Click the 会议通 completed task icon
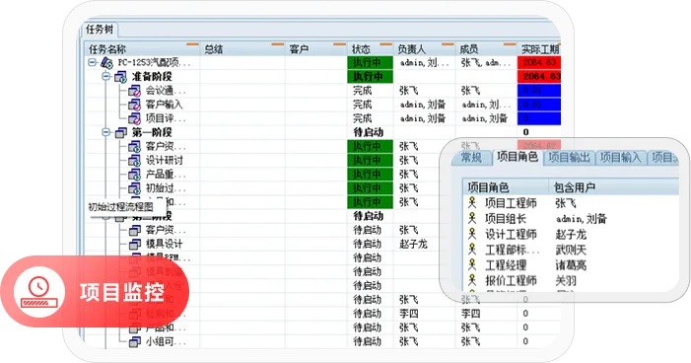 (134, 91)
